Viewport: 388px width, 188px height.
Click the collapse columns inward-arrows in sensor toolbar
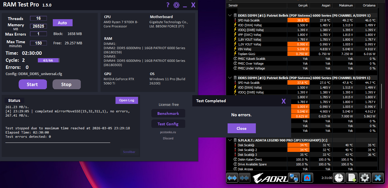click(x=244, y=178)
